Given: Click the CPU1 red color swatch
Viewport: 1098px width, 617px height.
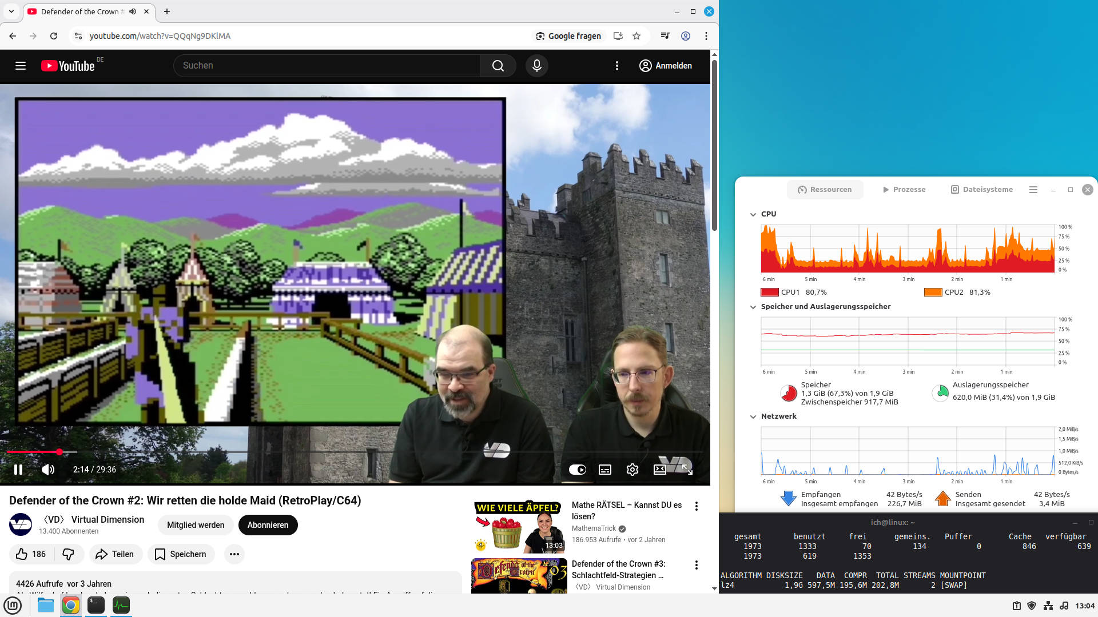Looking at the screenshot, I should click(769, 293).
